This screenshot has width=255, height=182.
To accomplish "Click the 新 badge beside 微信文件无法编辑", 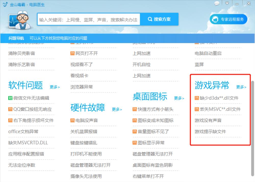I will (11, 98).
